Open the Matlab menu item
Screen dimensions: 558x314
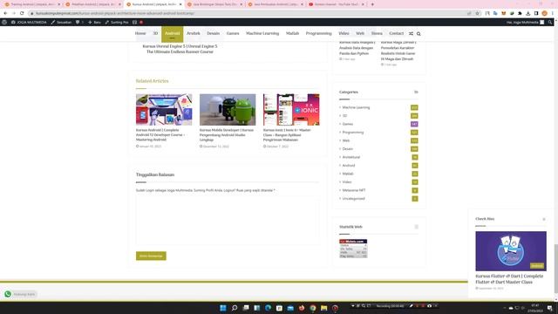[292, 33]
